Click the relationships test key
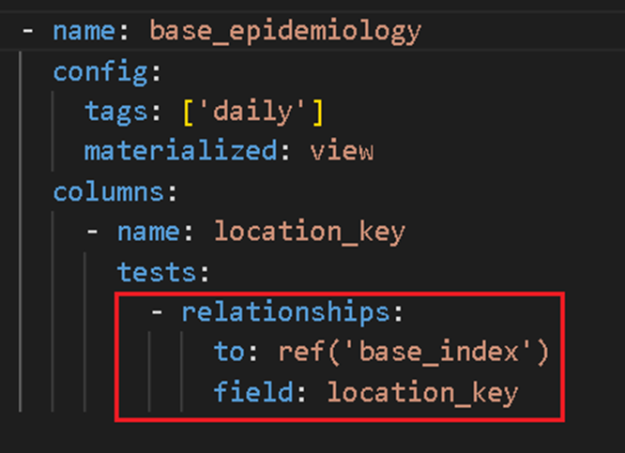 [x=286, y=312]
